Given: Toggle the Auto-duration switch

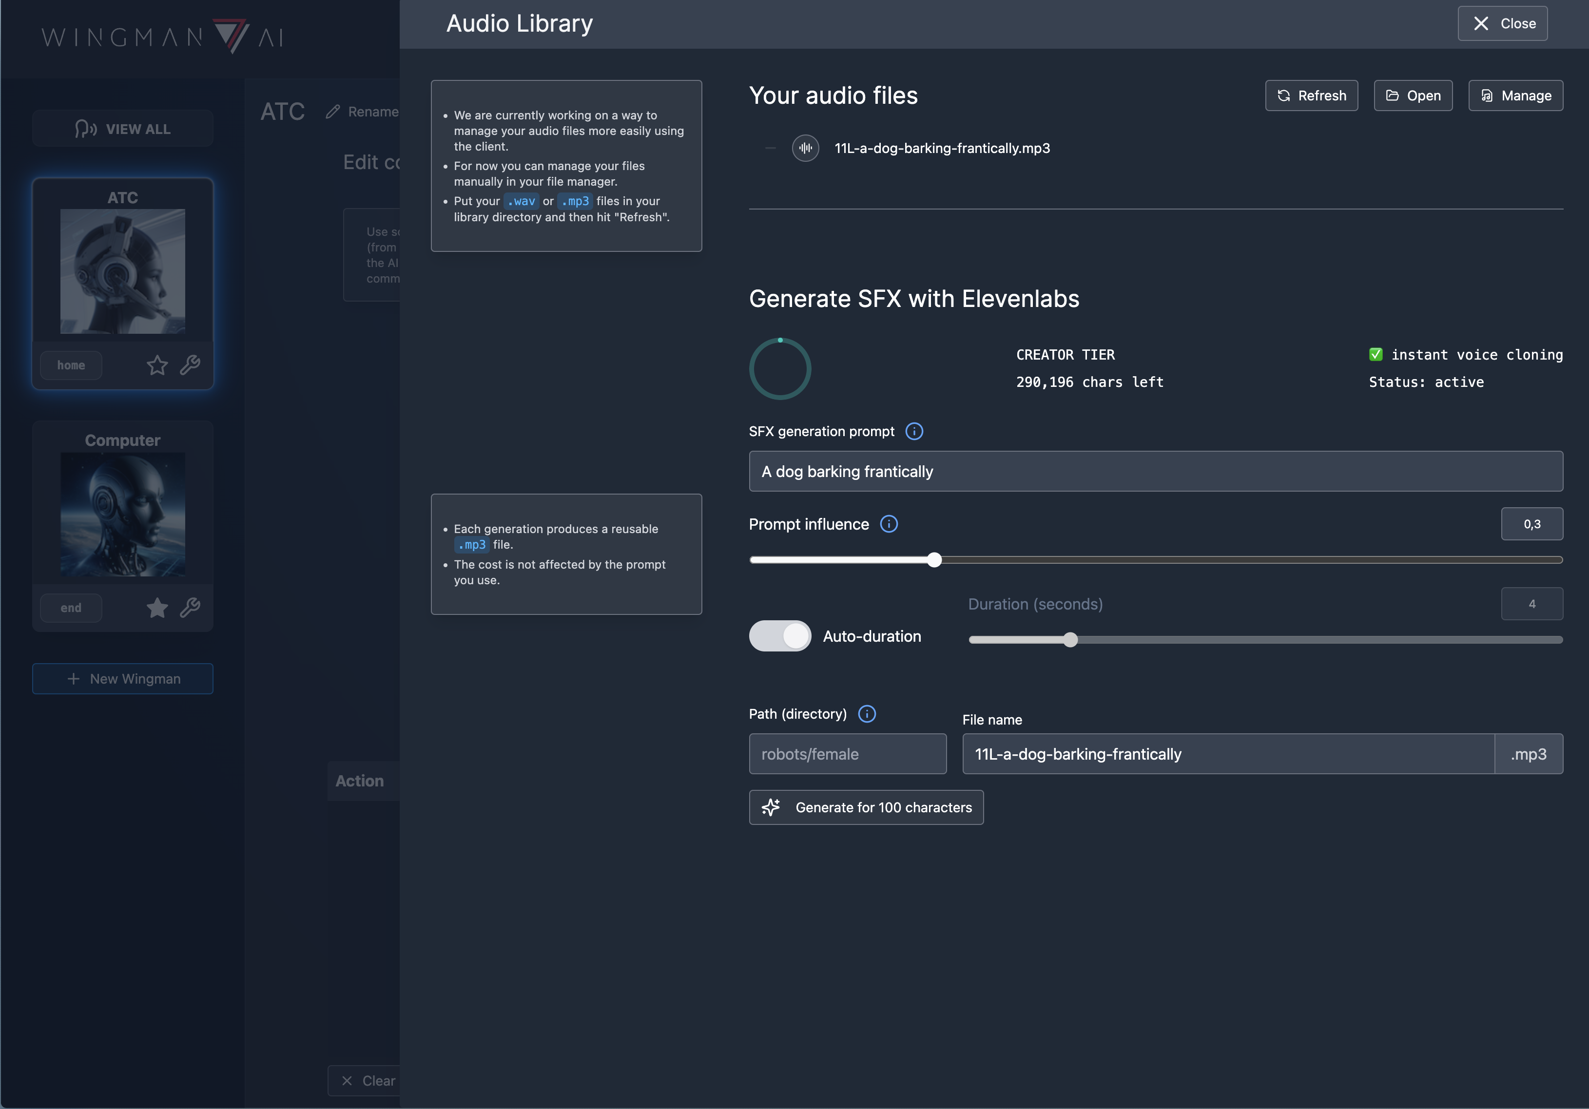Looking at the screenshot, I should click(x=779, y=636).
